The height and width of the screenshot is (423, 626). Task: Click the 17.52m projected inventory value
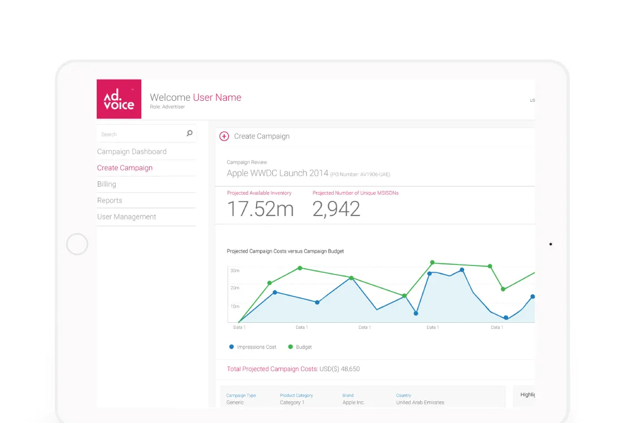click(x=260, y=209)
